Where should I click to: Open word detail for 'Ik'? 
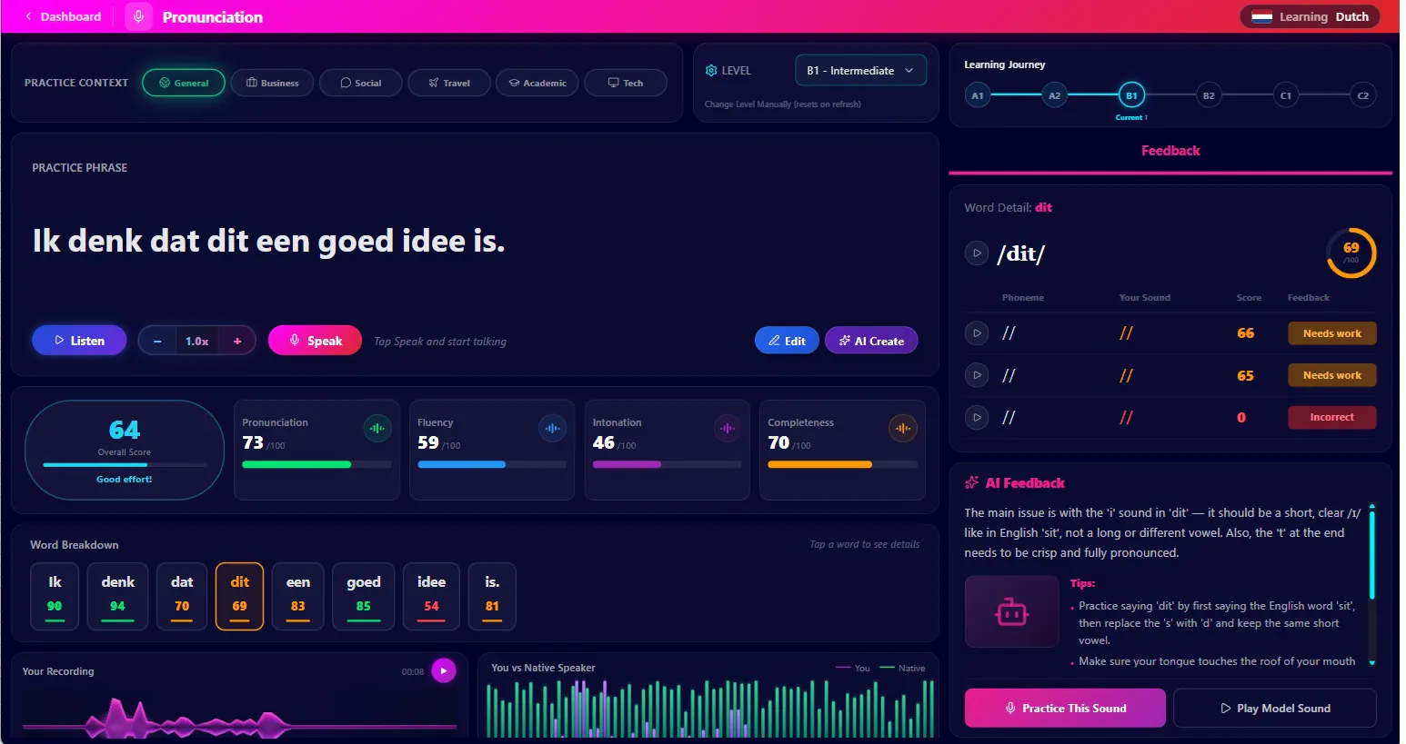coord(55,597)
